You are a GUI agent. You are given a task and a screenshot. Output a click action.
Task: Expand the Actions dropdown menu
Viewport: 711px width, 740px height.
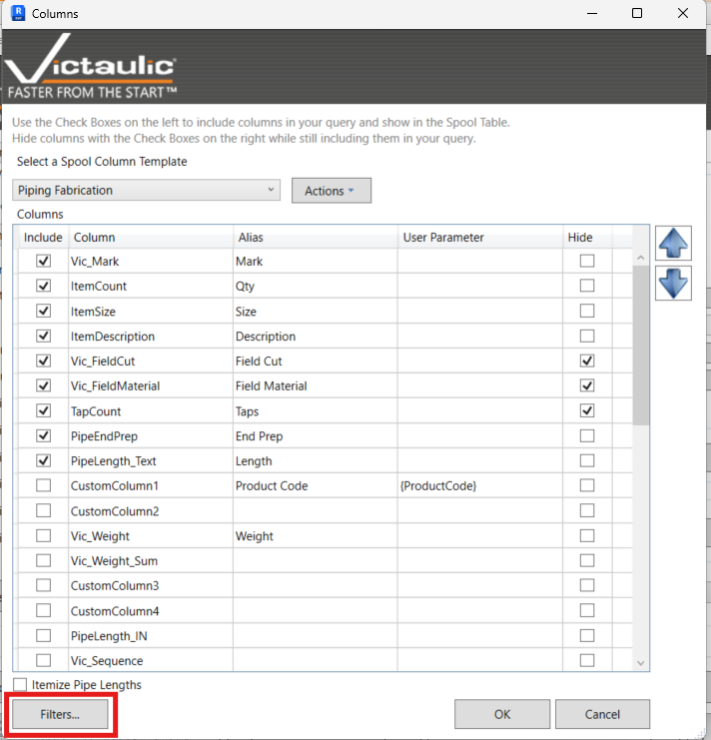(x=331, y=191)
